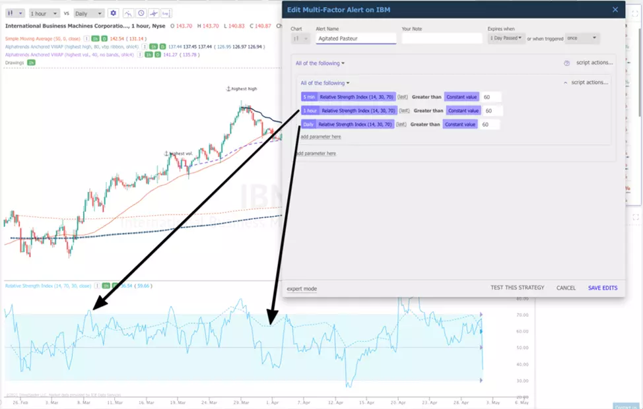643x409 pixels.
Task: Click the airplane icon in top toolbar
Action: (x=153, y=13)
